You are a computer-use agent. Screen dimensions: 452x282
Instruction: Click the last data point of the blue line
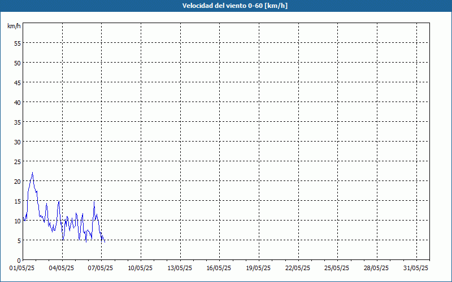click(x=105, y=242)
